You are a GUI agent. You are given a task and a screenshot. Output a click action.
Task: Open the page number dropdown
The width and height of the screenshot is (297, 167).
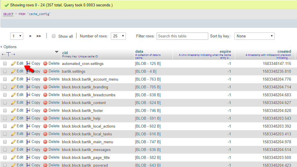[17, 36]
